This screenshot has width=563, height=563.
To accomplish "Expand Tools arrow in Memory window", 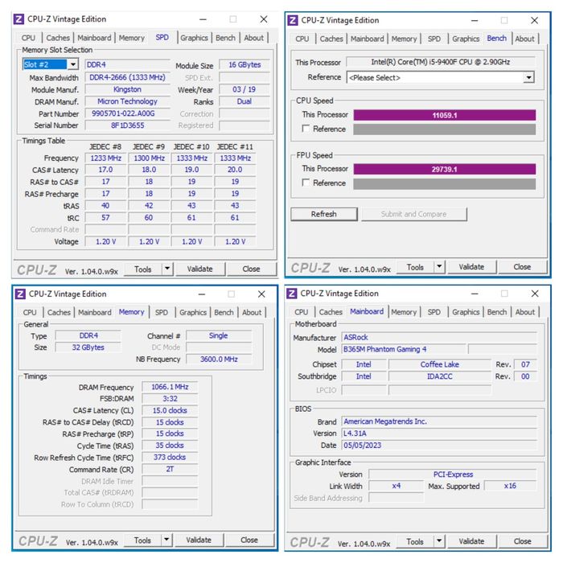I will coord(166,540).
